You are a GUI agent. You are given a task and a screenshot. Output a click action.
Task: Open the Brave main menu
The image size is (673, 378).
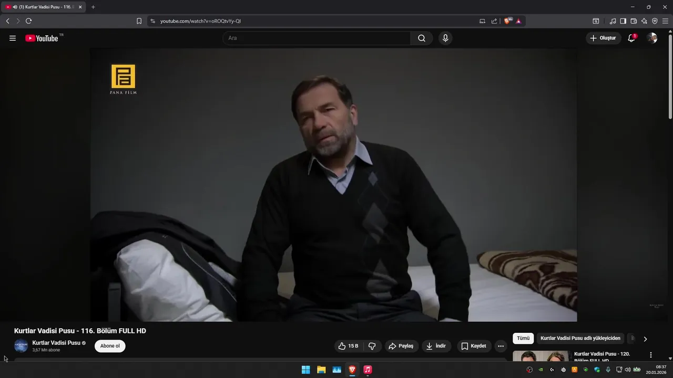665,21
